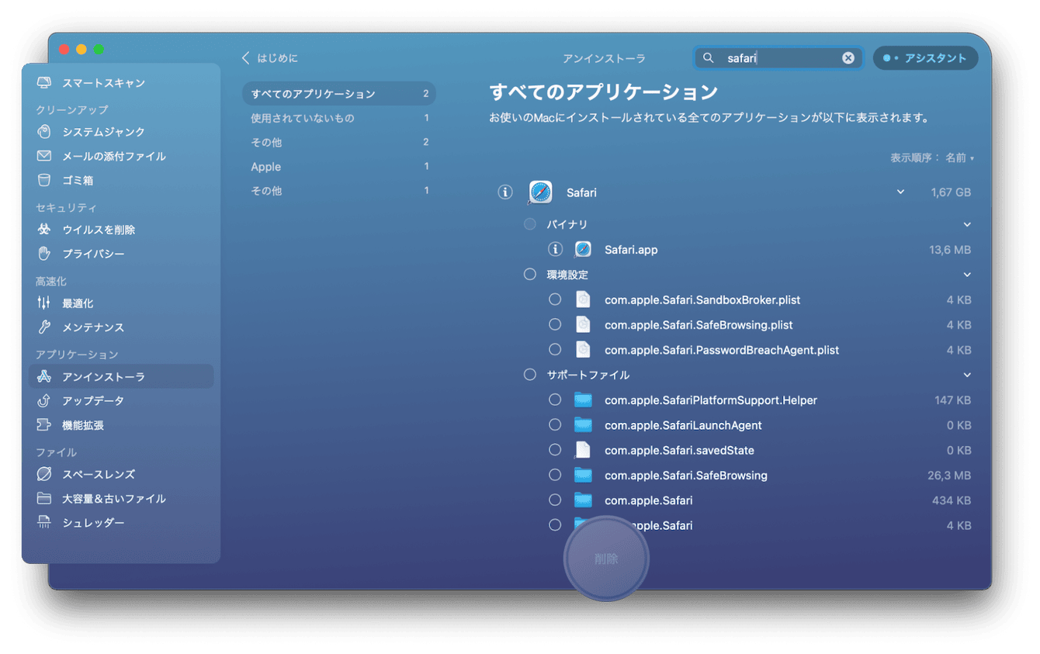Click the 26,3 MB size value
The width and height of the screenshot is (1040, 654).
949,476
